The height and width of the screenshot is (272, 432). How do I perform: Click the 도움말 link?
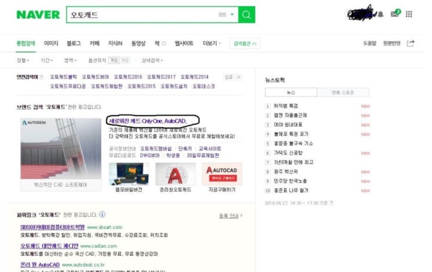point(370,44)
